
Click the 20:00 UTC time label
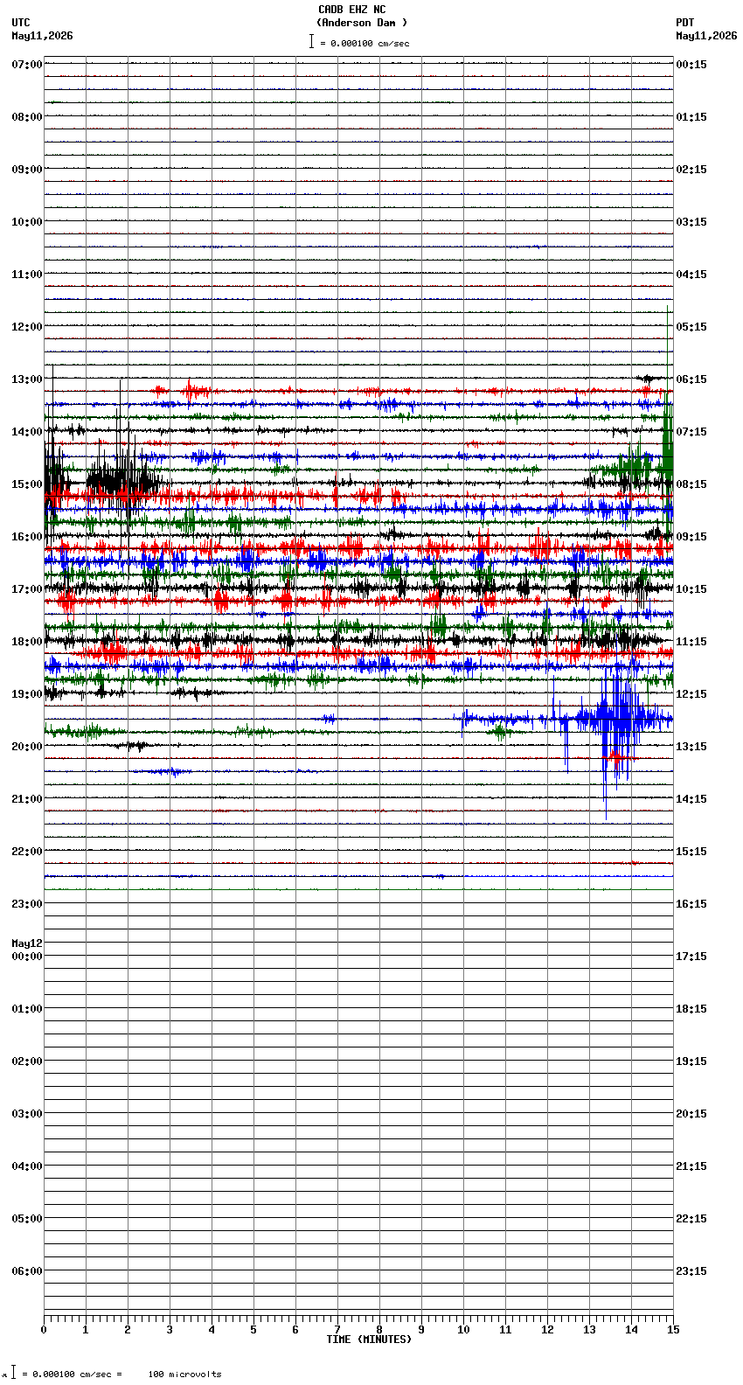(27, 747)
